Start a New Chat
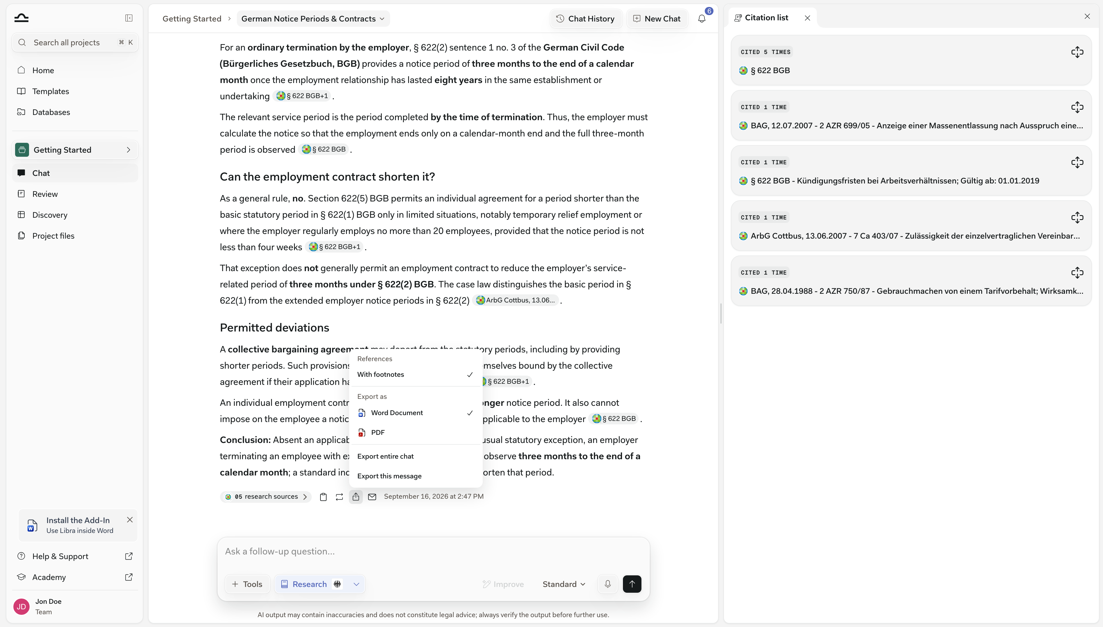Image resolution: width=1103 pixels, height=627 pixels. coord(657,19)
